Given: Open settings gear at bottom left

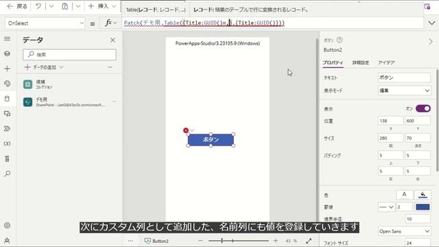Looking at the screenshot, I should pyautogui.click(x=8, y=225).
